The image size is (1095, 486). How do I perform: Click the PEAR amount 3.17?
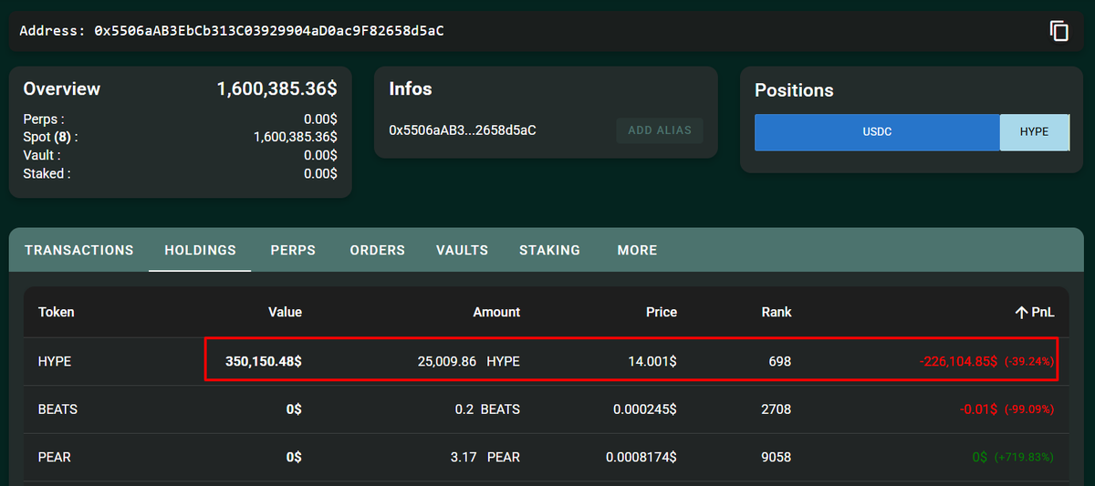[x=464, y=457]
